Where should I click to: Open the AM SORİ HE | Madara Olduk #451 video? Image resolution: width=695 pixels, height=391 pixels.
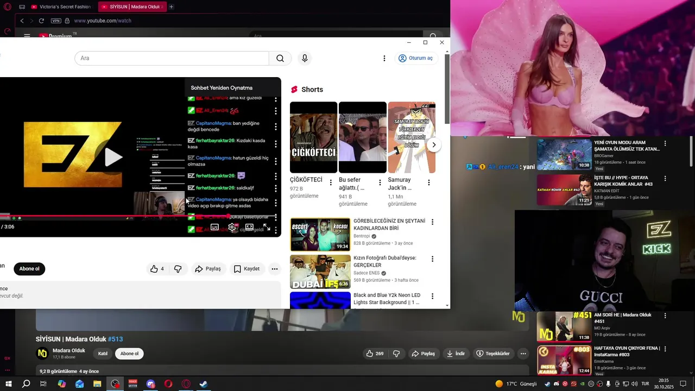(x=564, y=326)
